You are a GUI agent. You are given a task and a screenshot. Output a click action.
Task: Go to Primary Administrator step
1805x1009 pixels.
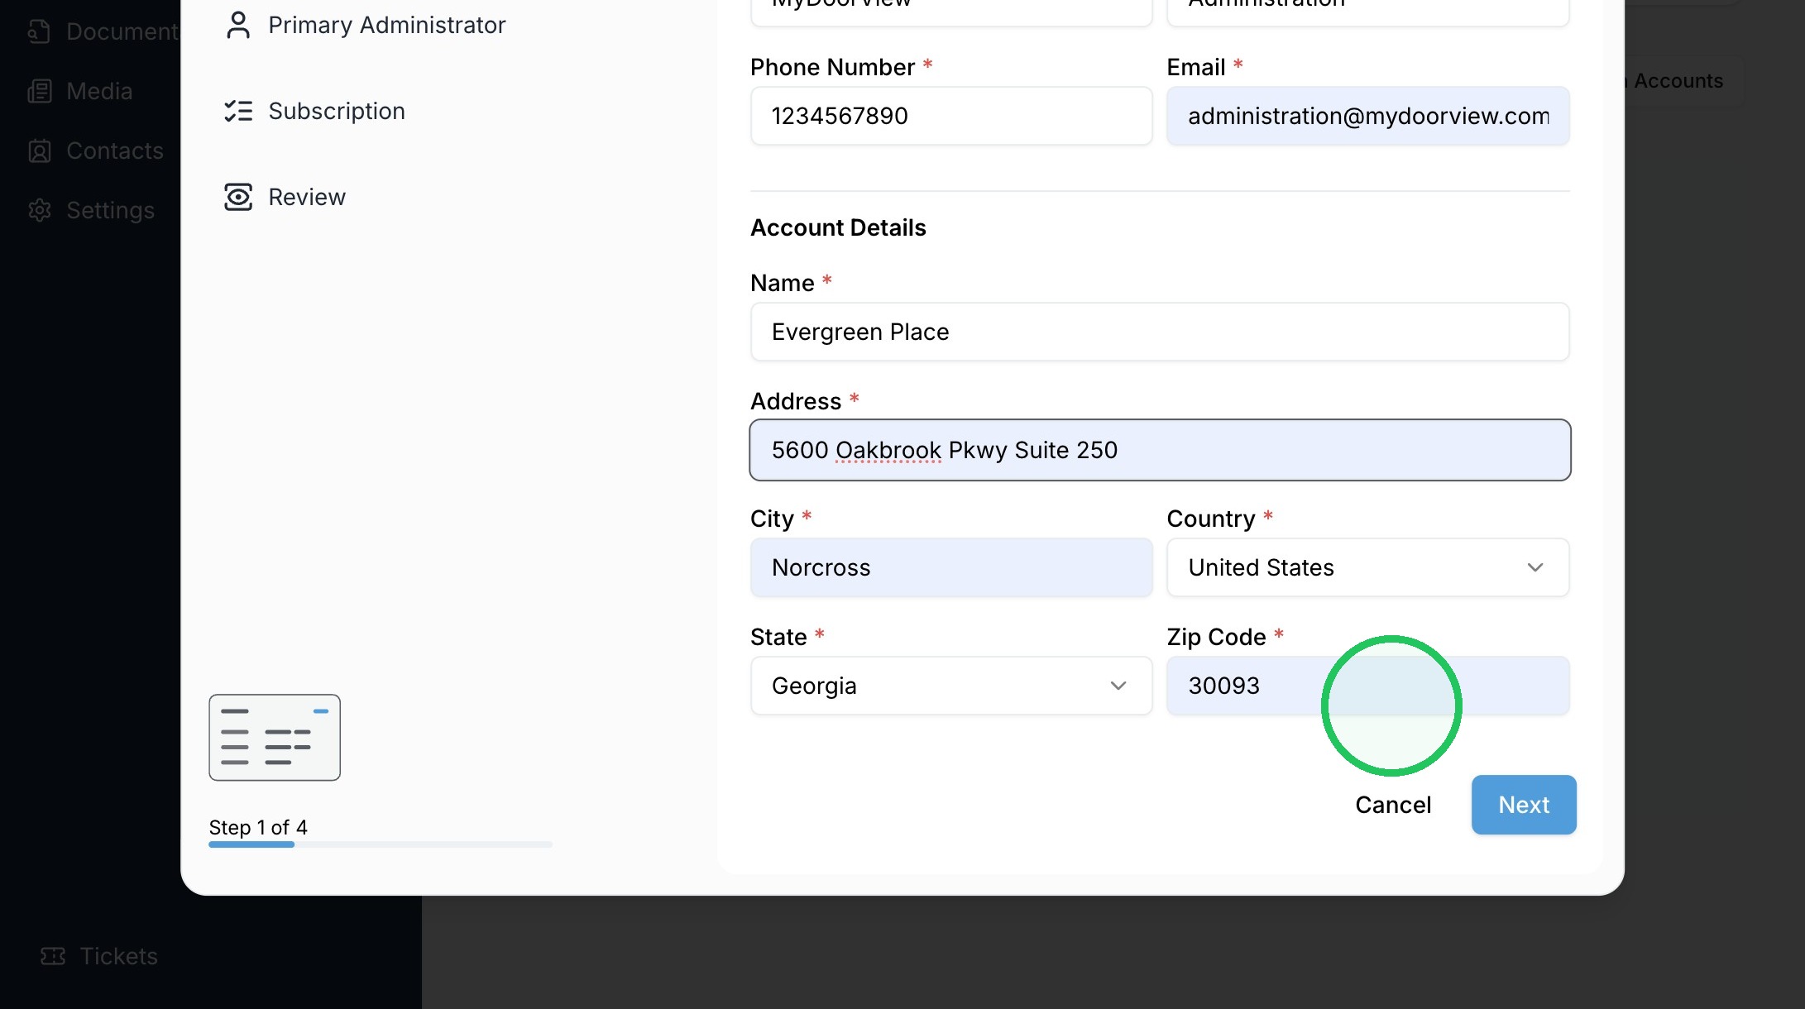pyautogui.click(x=365, y=25)
